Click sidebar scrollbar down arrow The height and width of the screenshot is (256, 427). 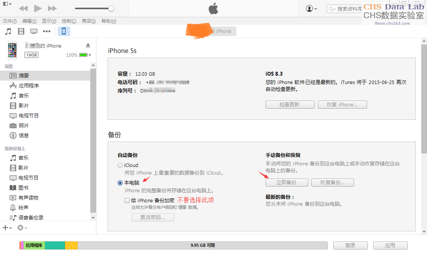click(93, 217)
